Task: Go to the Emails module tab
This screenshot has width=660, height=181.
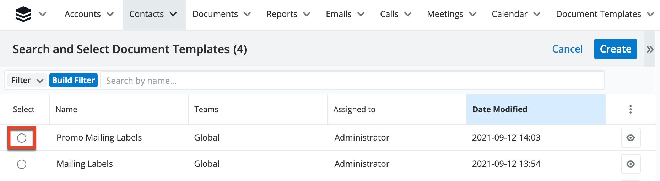Action: click(339, 14)
